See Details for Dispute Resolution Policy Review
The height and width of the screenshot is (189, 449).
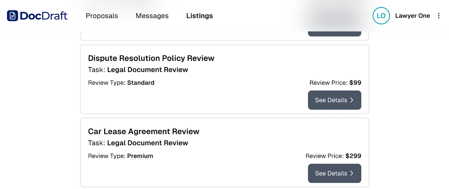pos(335,100)
